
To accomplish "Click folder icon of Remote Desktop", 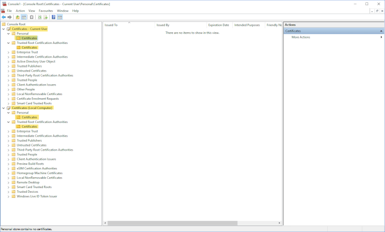I will coord(14,182).
